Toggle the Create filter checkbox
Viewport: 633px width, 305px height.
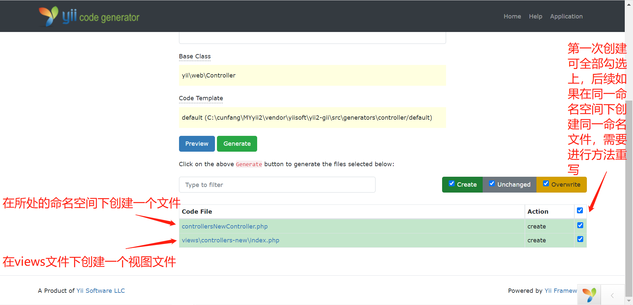tap(452, 184)
